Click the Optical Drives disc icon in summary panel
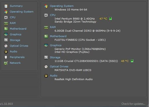 [46, 67]
